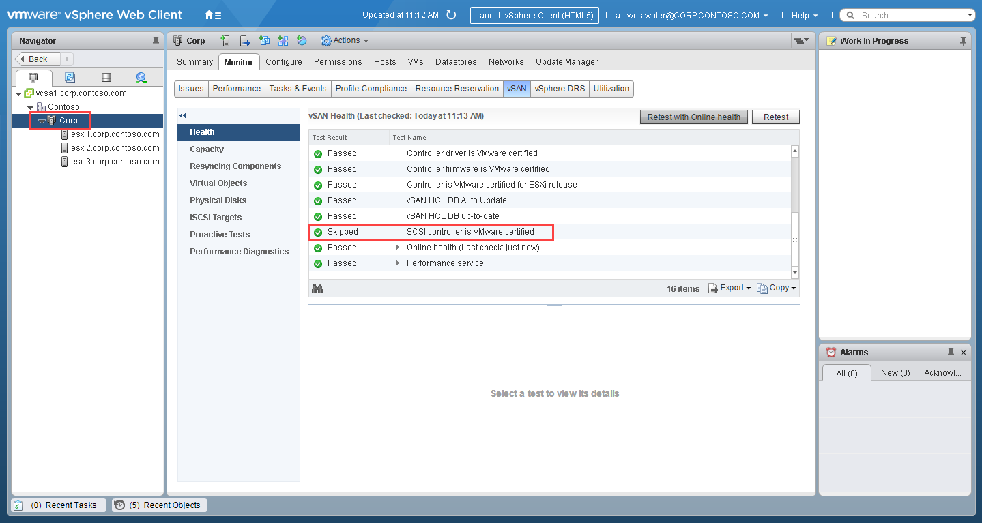Viewport: 982px width, 523px height.
Task: Click the find binoculars icon below table
Action: (x=317, y=288)
